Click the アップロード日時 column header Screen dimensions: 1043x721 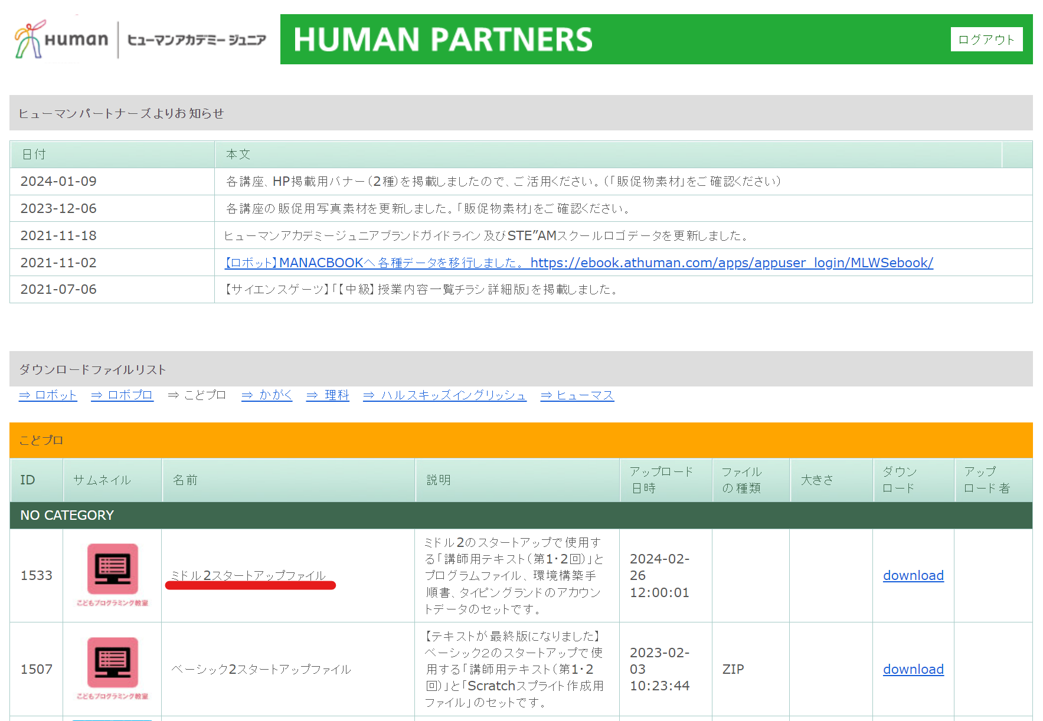661,480
